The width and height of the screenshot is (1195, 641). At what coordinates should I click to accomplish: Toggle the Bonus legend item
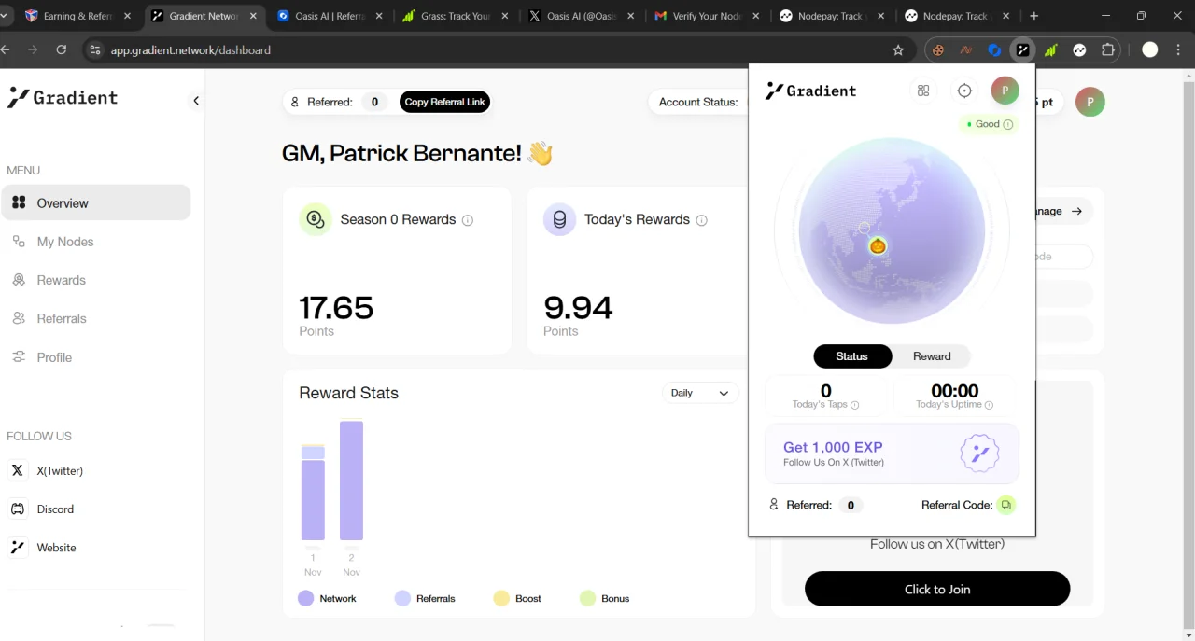tap(604, 598)
